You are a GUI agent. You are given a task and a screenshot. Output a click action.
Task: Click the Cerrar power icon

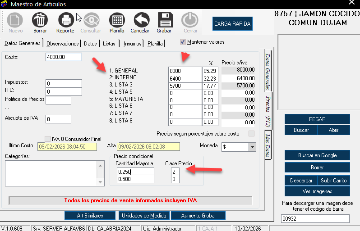pos(190,20)
